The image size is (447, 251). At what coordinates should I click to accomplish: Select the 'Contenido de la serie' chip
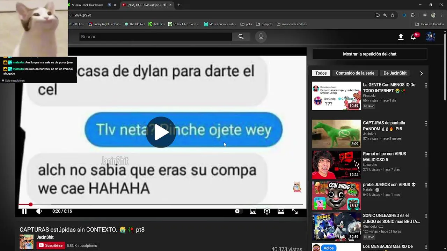(355, 73)
